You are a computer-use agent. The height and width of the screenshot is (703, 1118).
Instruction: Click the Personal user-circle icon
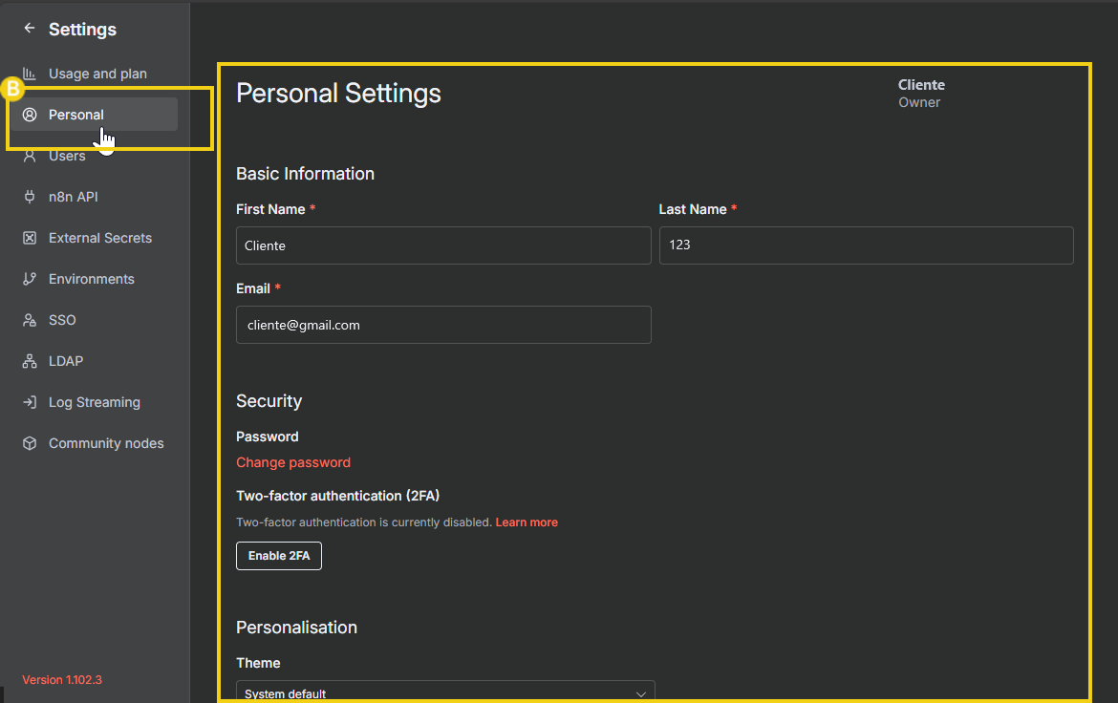tap(30, 115)
